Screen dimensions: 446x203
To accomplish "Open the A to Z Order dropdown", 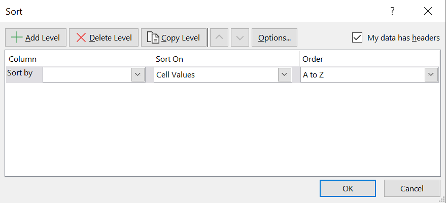I will (x=431, y=74).
